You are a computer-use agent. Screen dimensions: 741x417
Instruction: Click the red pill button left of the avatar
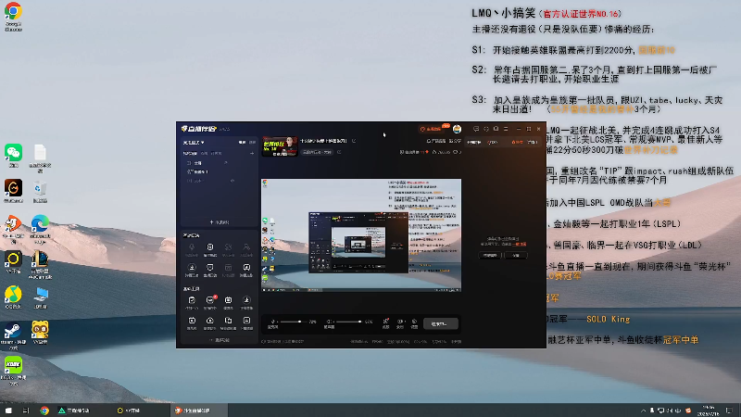point(432,129)
